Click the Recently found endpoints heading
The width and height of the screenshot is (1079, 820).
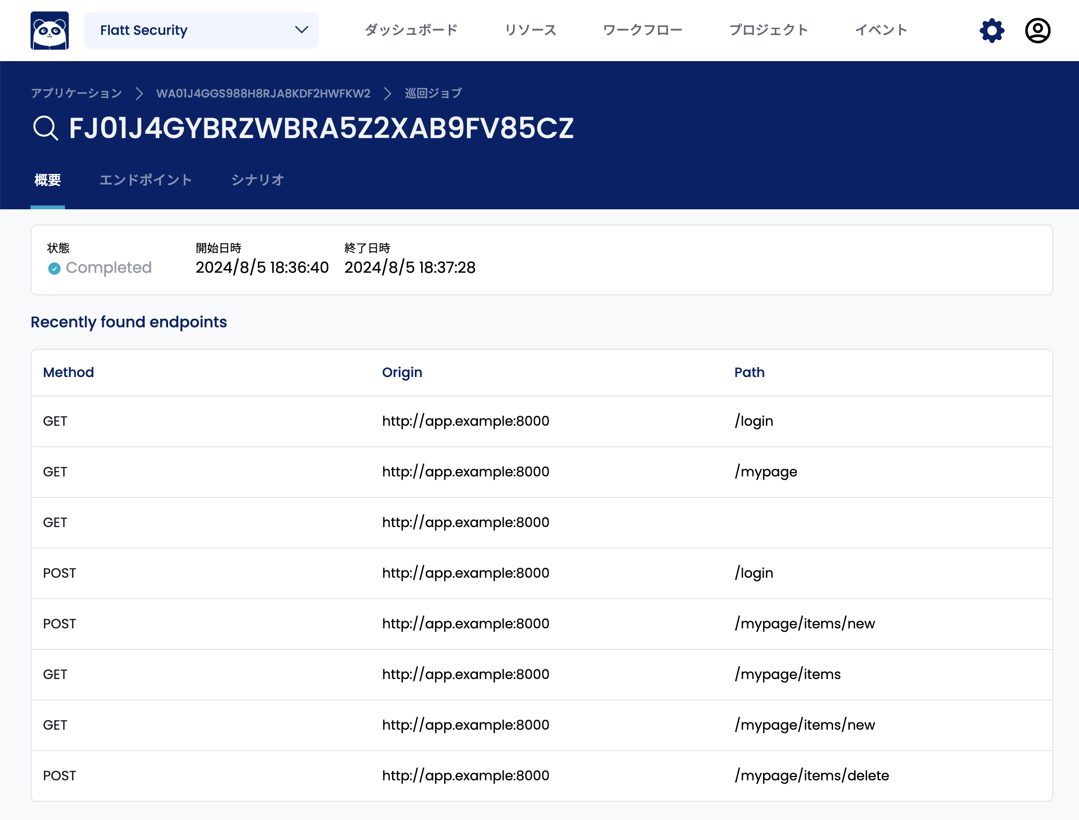[129, 322]
